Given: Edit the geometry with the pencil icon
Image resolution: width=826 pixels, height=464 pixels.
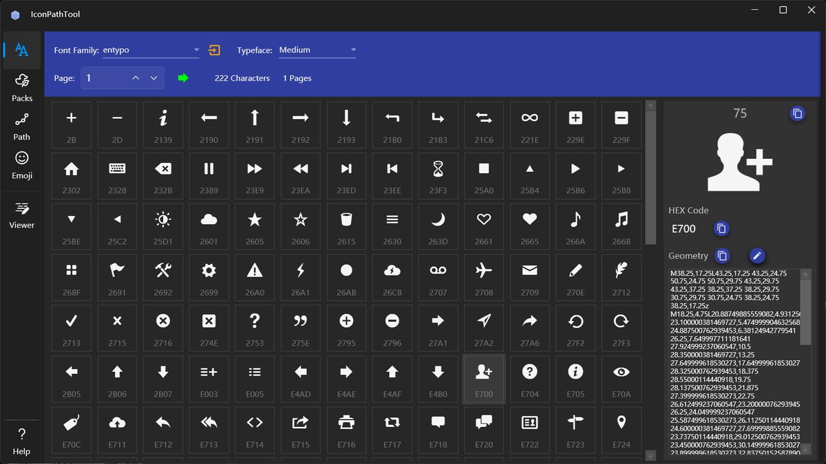Looking at the screenshot, I should click(756, 255).
